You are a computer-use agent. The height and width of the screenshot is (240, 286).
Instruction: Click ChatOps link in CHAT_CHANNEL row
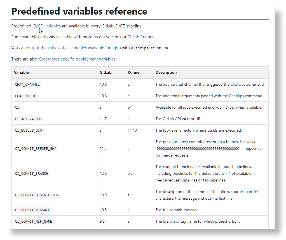click(238, 84)
